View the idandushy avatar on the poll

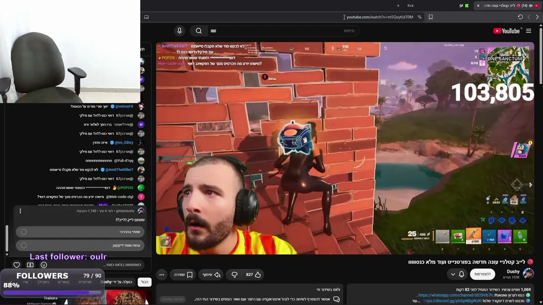coord(141,211)
